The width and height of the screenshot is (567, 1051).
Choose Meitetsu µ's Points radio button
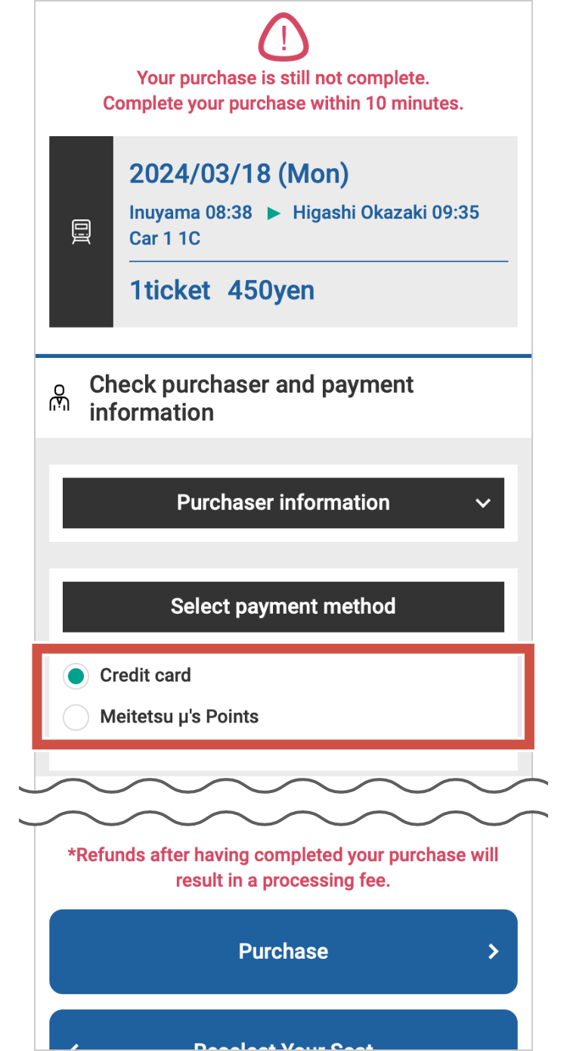pos(76,717)
